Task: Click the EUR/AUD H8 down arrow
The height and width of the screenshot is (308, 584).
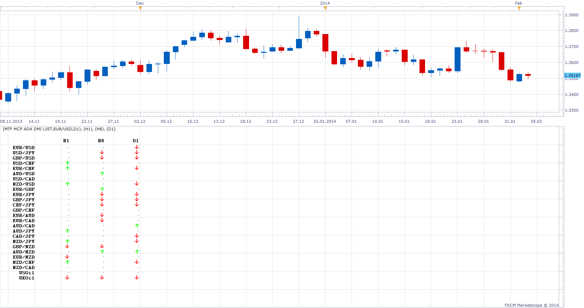Action: [x=102, y=215]
